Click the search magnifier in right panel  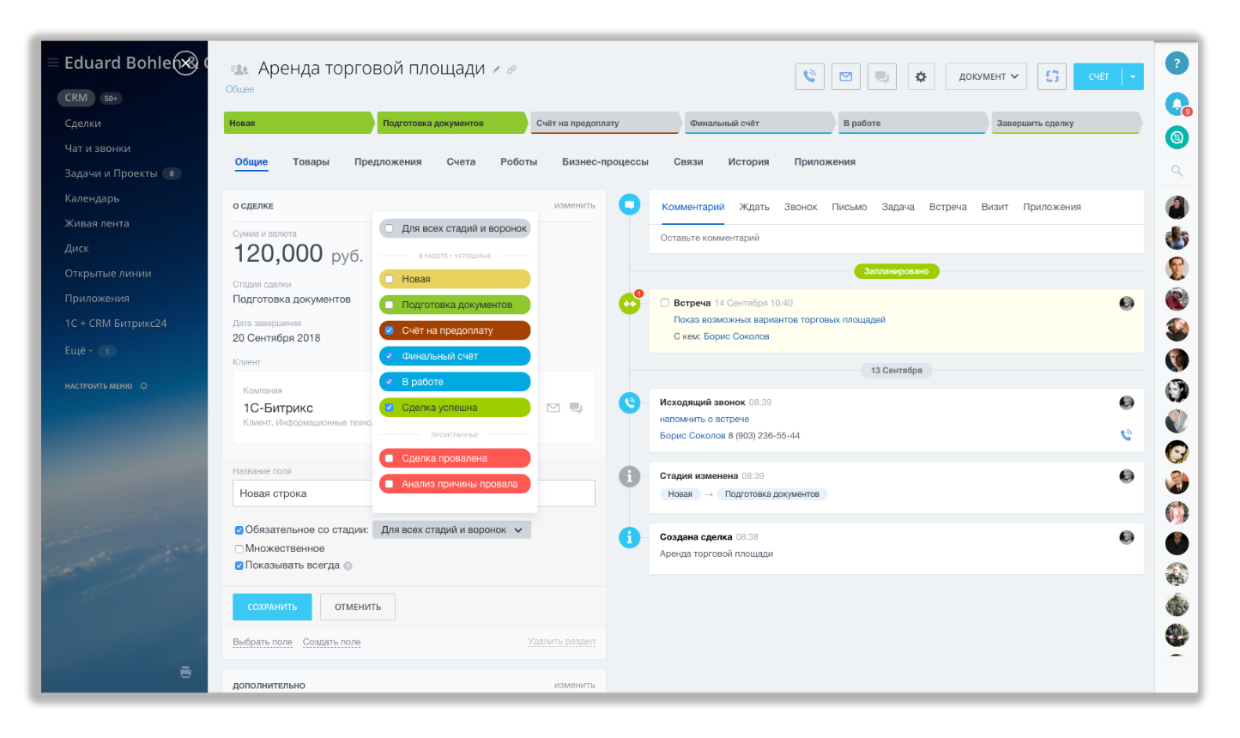pos(1176,171)
